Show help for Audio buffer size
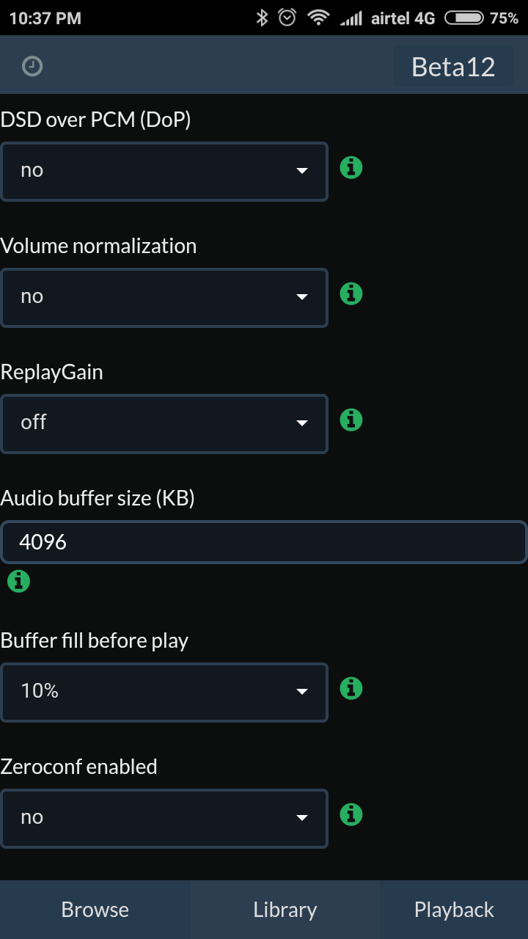Viewport: 528px width, 939px height. tap(18, 581)
